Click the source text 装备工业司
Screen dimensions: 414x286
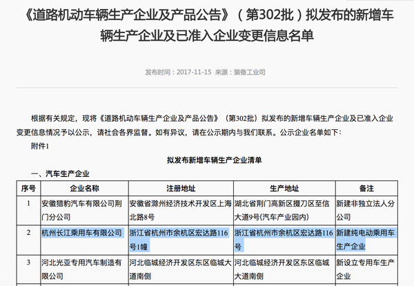[249, 72]
